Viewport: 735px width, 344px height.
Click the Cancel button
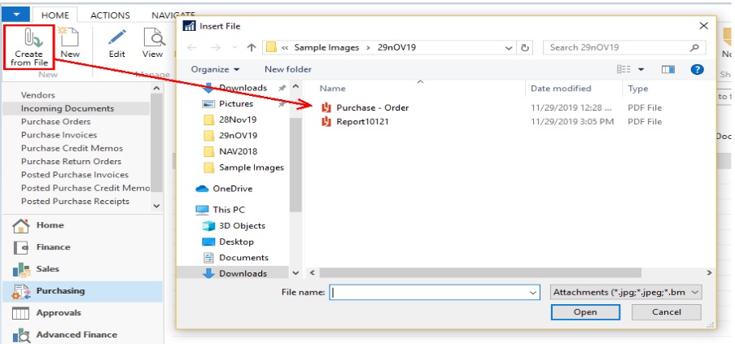pyautogui.click(x=666, y=312)
